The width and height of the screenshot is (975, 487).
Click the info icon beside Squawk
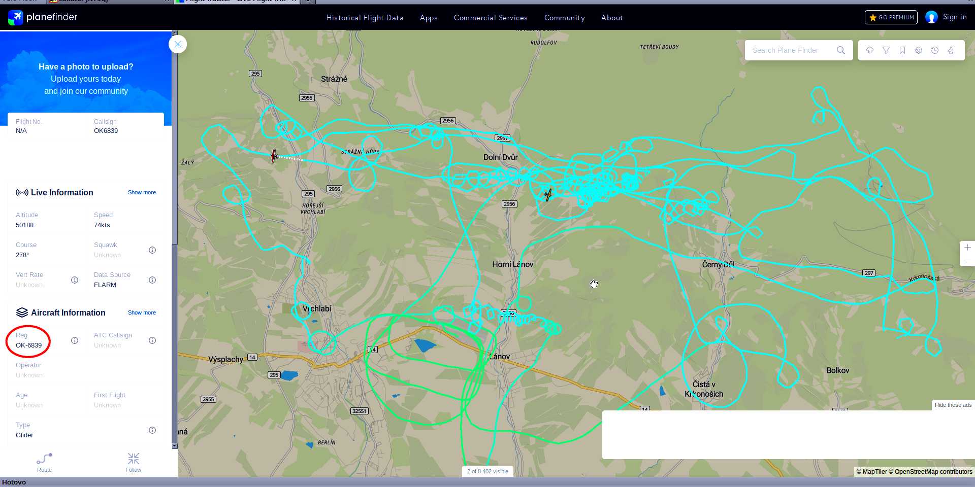pyautogui.click(x=152, y=250)
